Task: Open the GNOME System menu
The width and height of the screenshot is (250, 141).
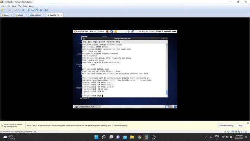Action: click(x=100, y=31)
